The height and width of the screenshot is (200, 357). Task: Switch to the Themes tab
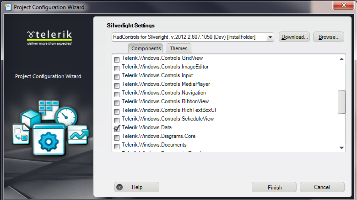(178, 48)
